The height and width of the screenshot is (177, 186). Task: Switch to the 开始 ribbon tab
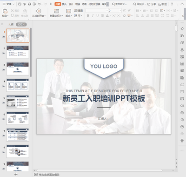58,4
